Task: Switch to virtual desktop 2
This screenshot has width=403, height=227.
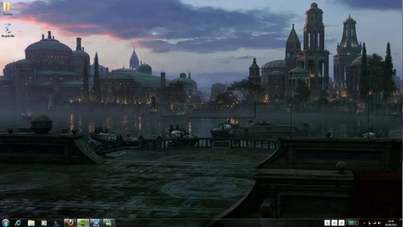Action: pyautogui.click(x=334, y=223)
